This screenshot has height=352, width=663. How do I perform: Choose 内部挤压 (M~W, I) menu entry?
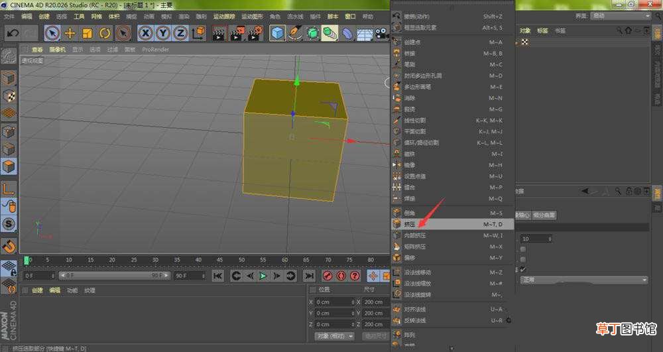[452, 235]
